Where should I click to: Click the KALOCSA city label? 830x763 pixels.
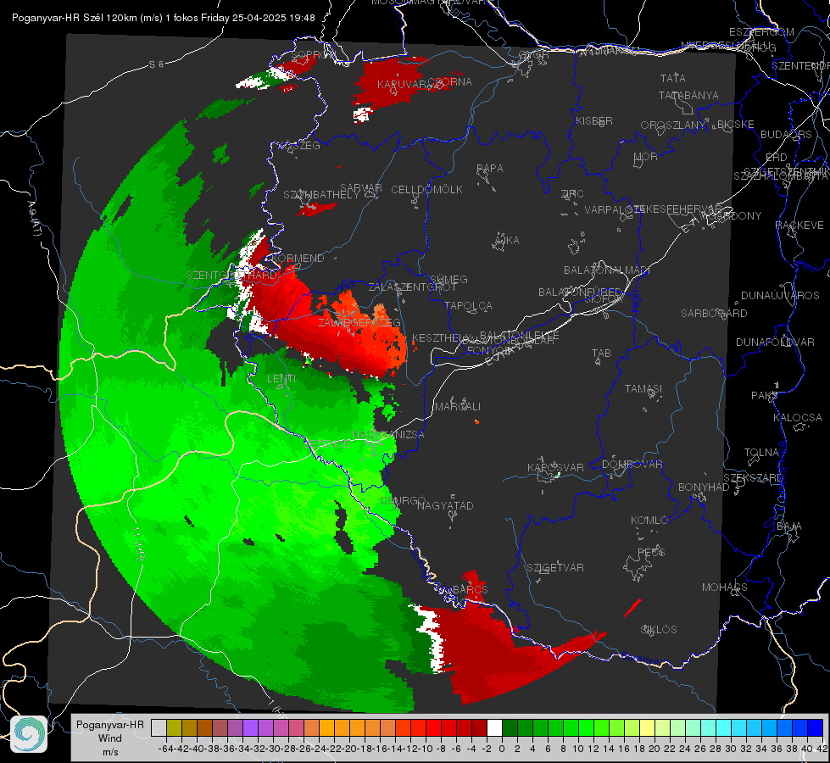[x=797, y=418]
